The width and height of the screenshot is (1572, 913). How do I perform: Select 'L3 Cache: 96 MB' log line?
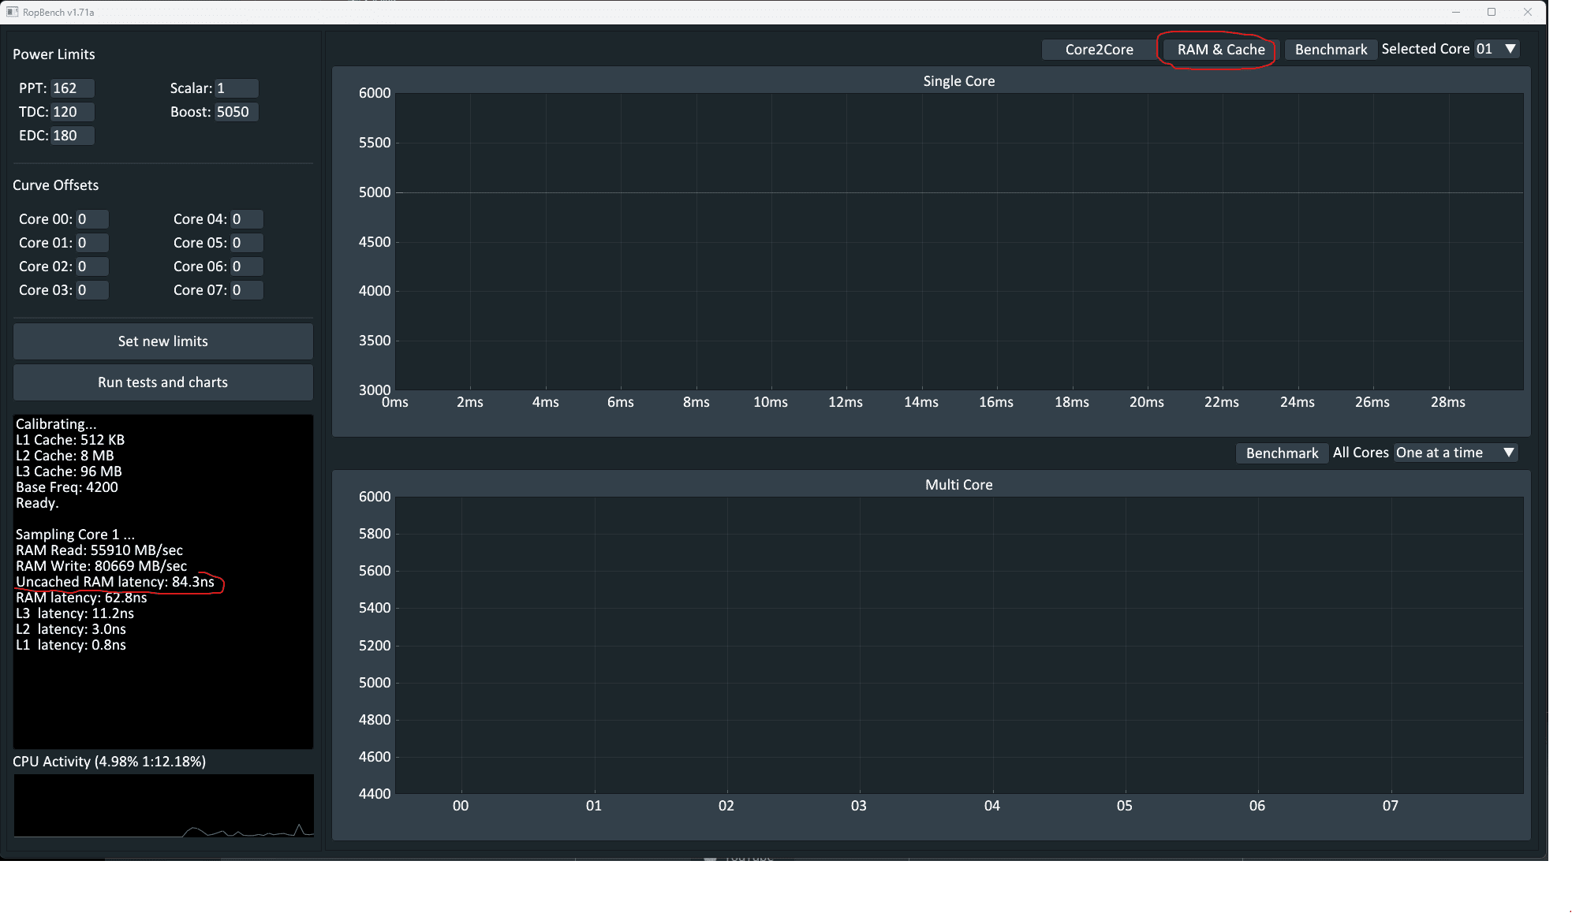(x=69, y=471)
